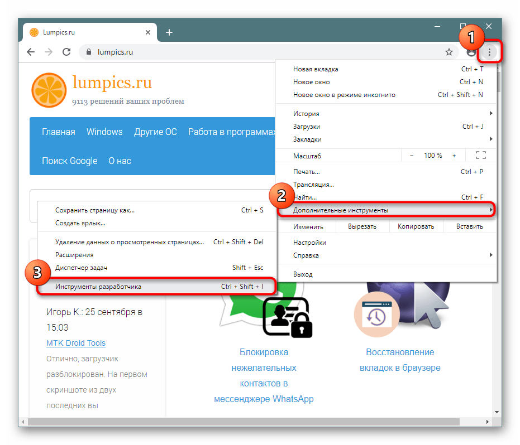Increase zoom with plus button

click(454, 156)
